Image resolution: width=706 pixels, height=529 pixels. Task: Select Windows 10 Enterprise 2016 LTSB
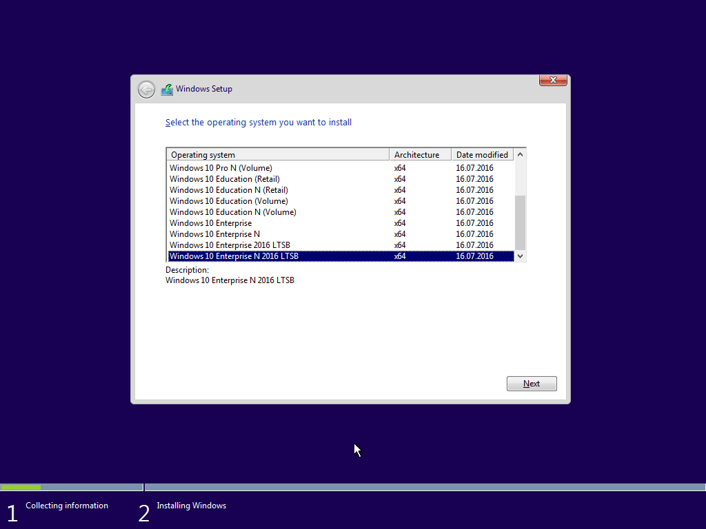341,245
